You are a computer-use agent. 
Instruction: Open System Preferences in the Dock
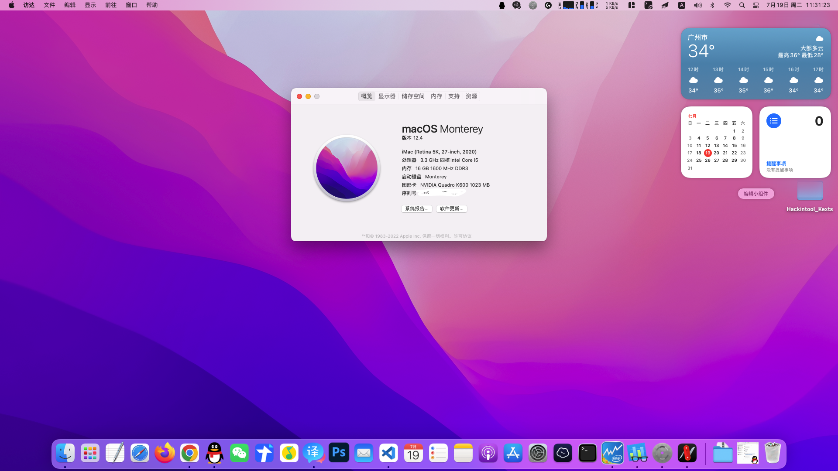coord(538,453)
